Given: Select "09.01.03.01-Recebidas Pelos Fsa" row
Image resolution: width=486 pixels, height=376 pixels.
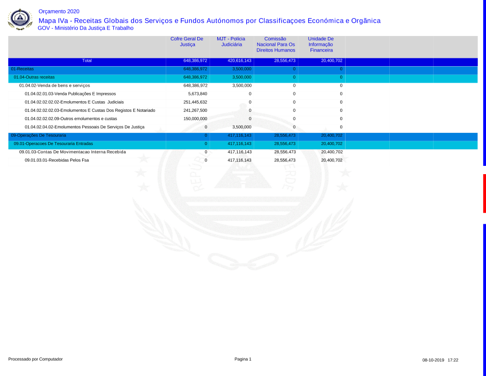Looking at the screenshot, I should (x=57, y=160).
